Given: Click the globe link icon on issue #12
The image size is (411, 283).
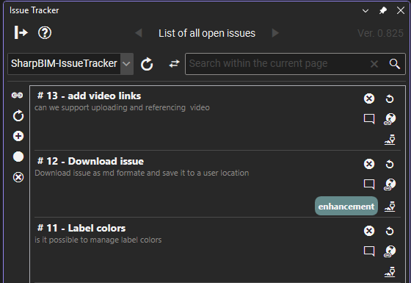Looking at the screenshot, I should pos(390,185).
